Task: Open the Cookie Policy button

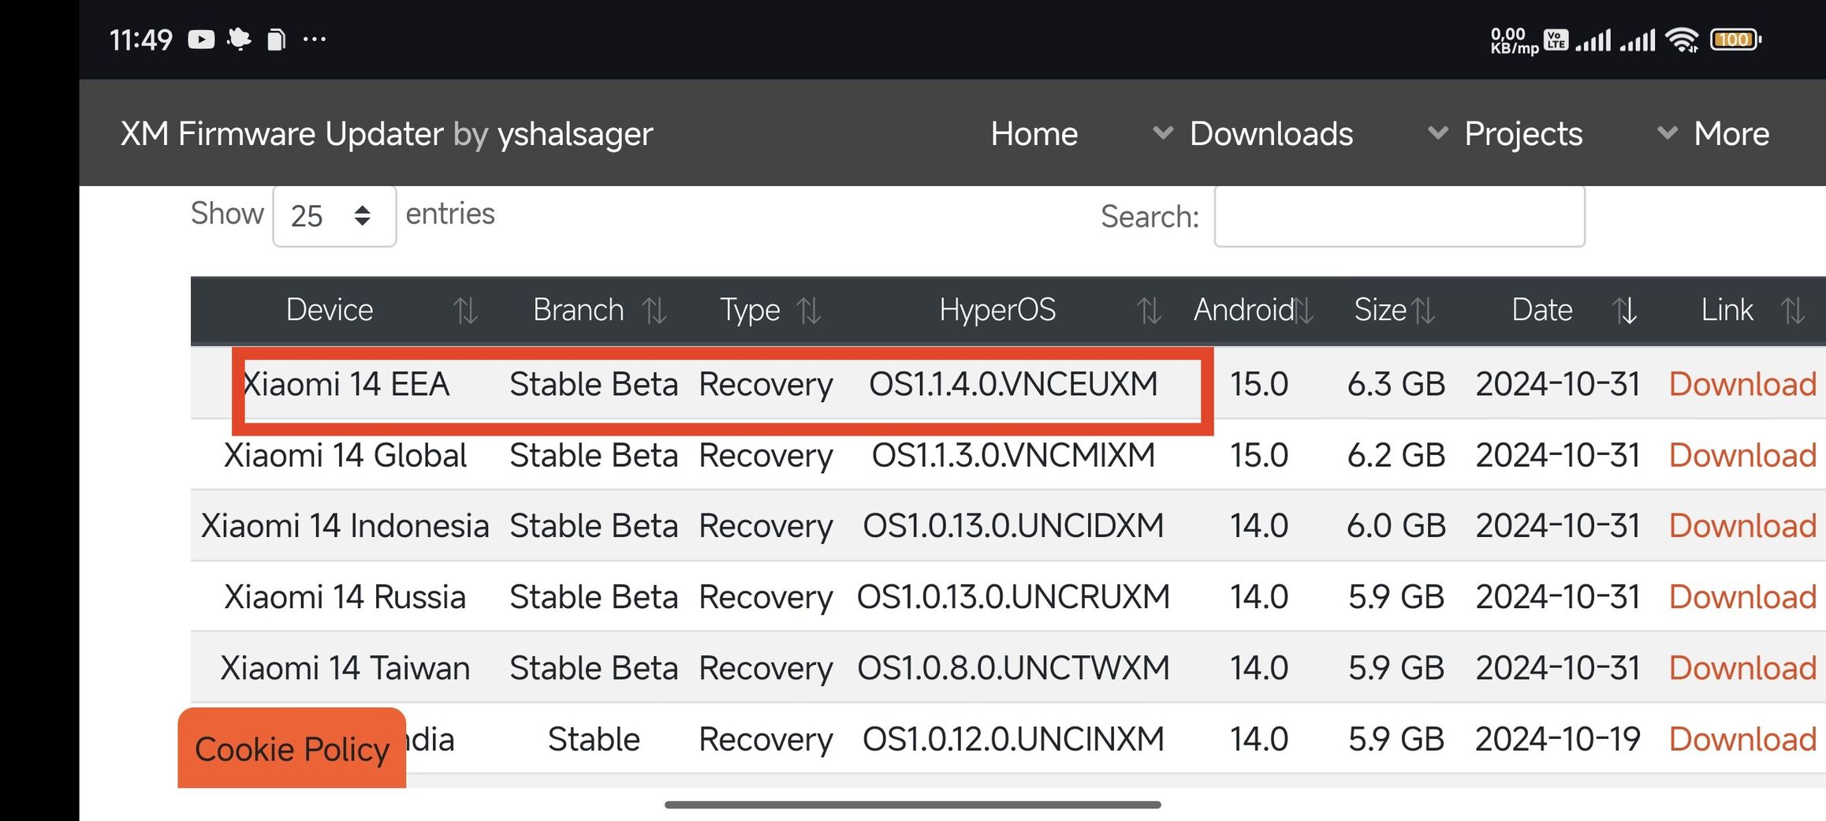Action: [x=292, y=748]
